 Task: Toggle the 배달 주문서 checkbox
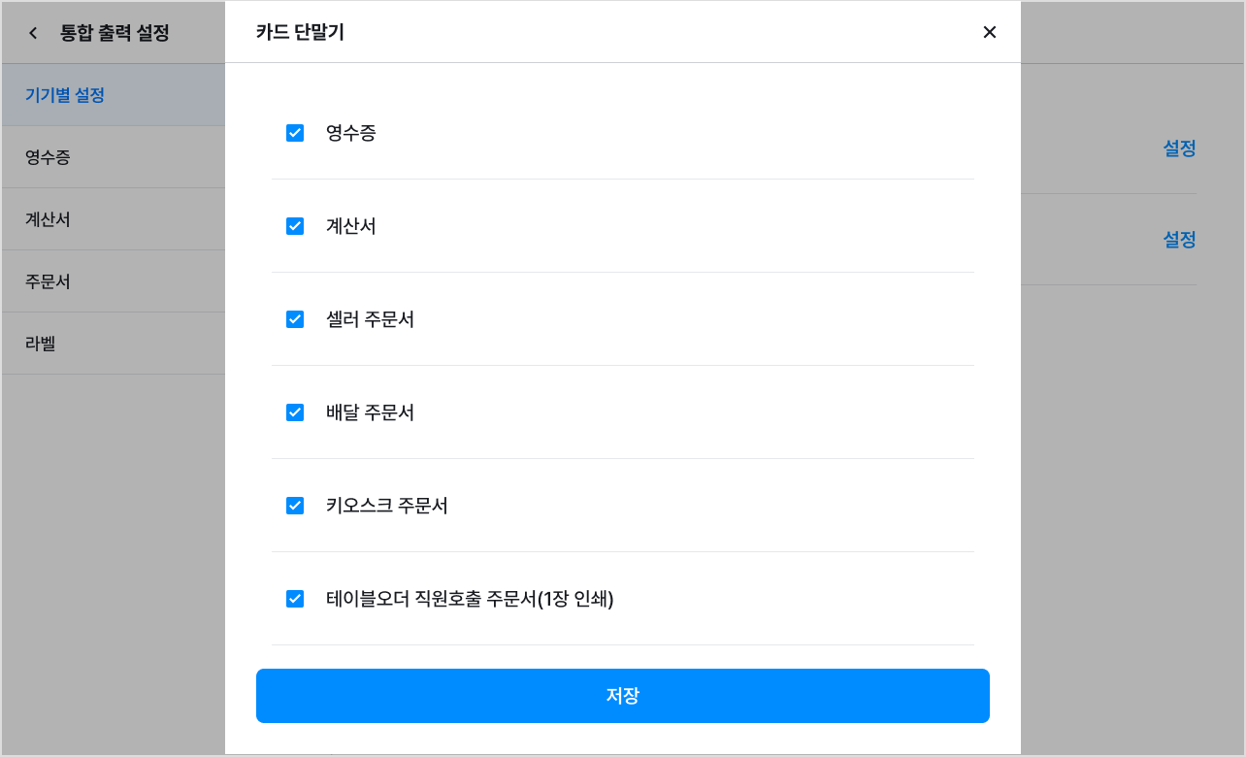click(295, 412)
